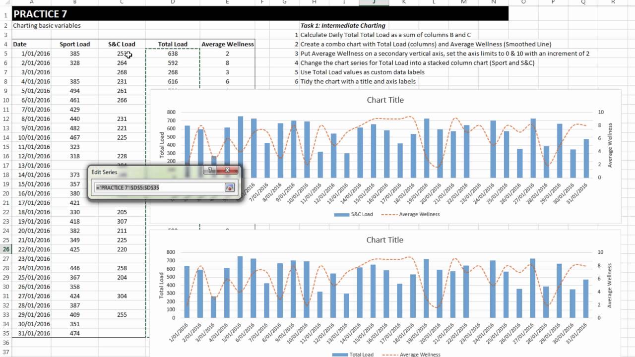This screenshot has height=357, width=635.
Task: Click Total Load value 592
Action: point(173,63)
